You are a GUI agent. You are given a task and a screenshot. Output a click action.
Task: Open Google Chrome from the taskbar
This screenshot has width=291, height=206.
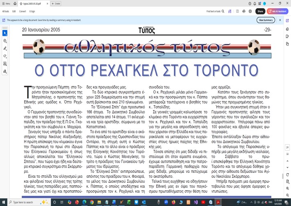click(92, 202)
